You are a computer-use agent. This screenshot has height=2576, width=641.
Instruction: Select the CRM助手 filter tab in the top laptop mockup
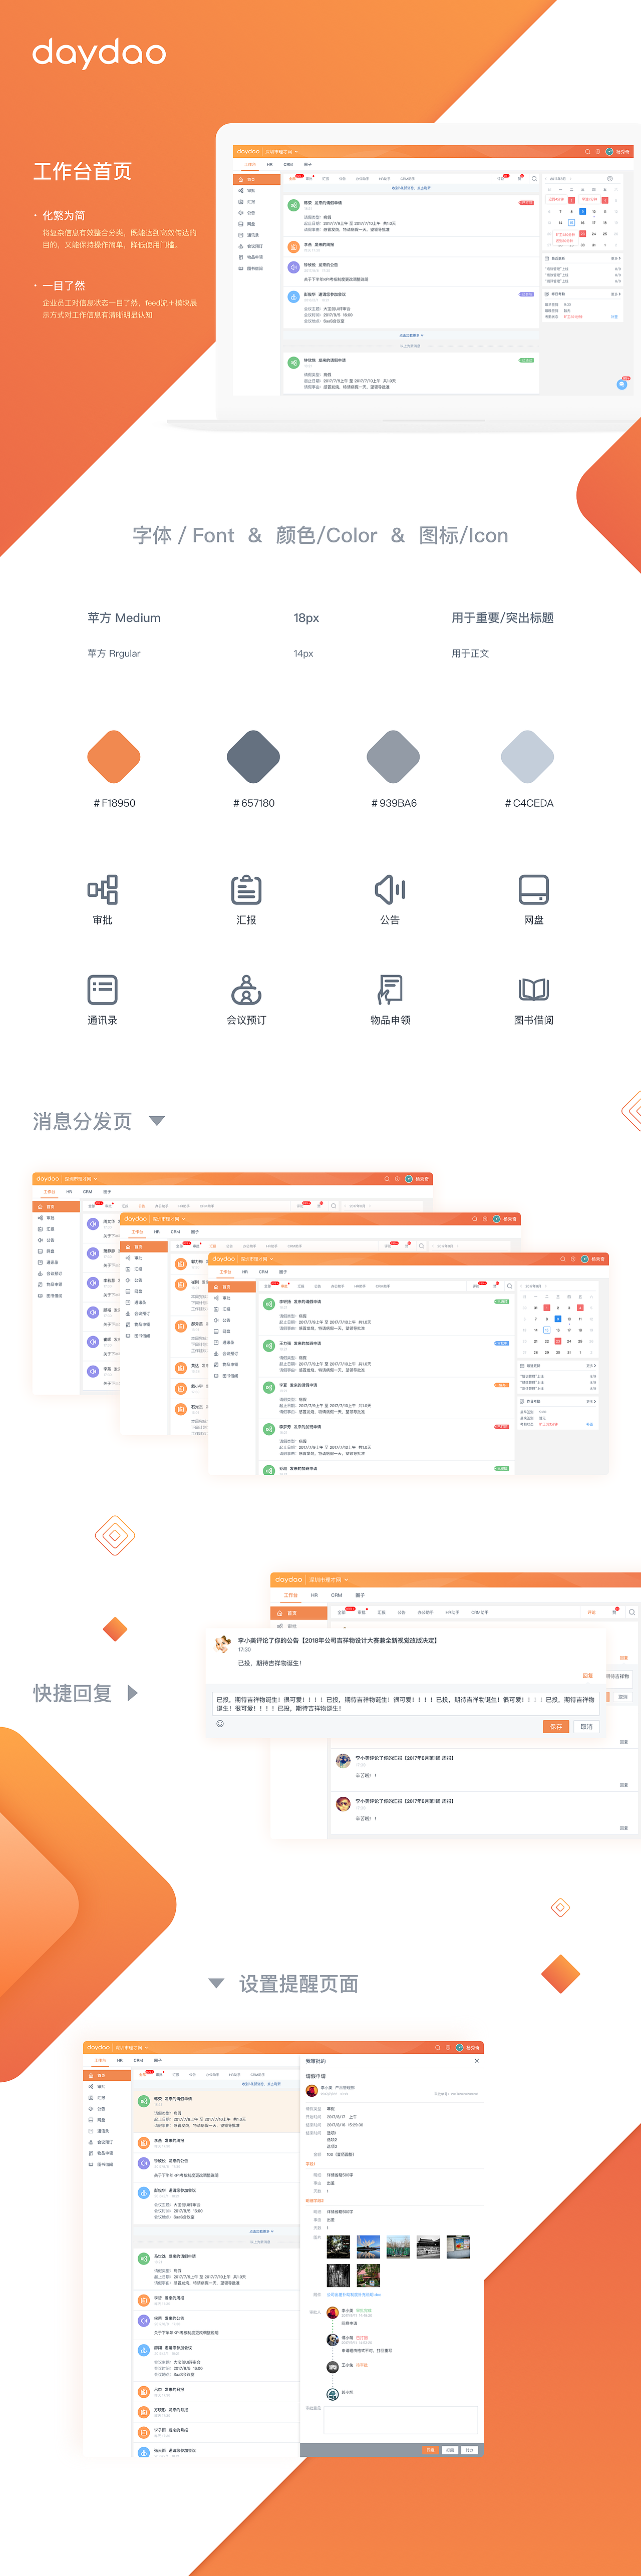[x=408, y=179]
